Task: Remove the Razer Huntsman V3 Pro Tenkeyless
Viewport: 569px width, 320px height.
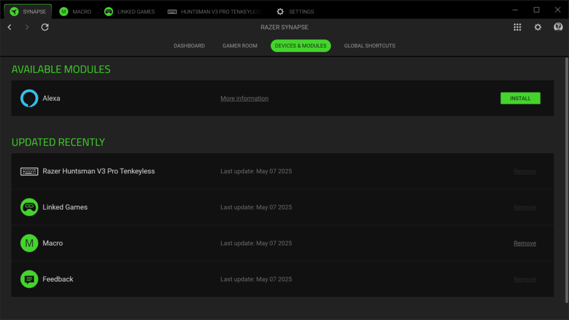Action: click(x=525, y=171)
